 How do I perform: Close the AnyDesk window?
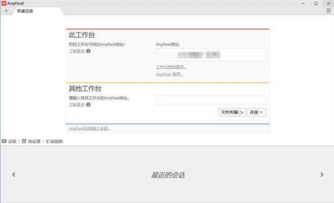coord(328,3)
